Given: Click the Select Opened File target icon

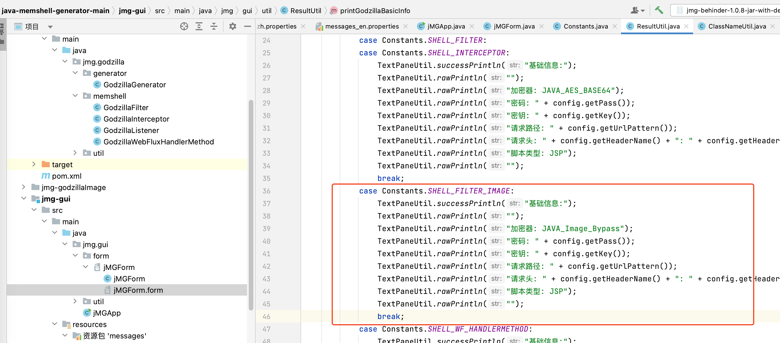Looking at the screenshot, I should tap(184, 27).
